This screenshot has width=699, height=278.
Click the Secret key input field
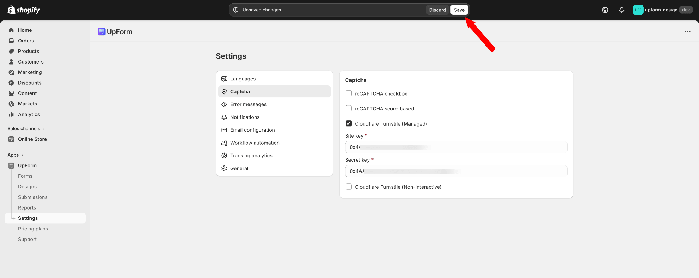click(456, 171)
